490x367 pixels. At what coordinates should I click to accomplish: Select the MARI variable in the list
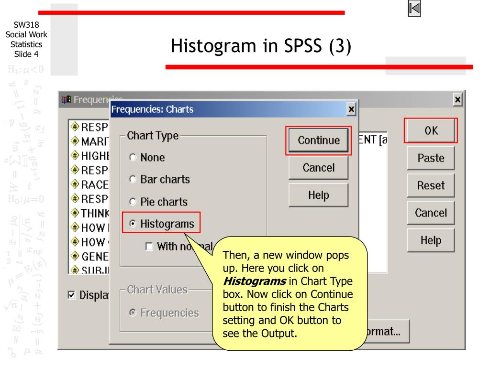tap(95, 141)
